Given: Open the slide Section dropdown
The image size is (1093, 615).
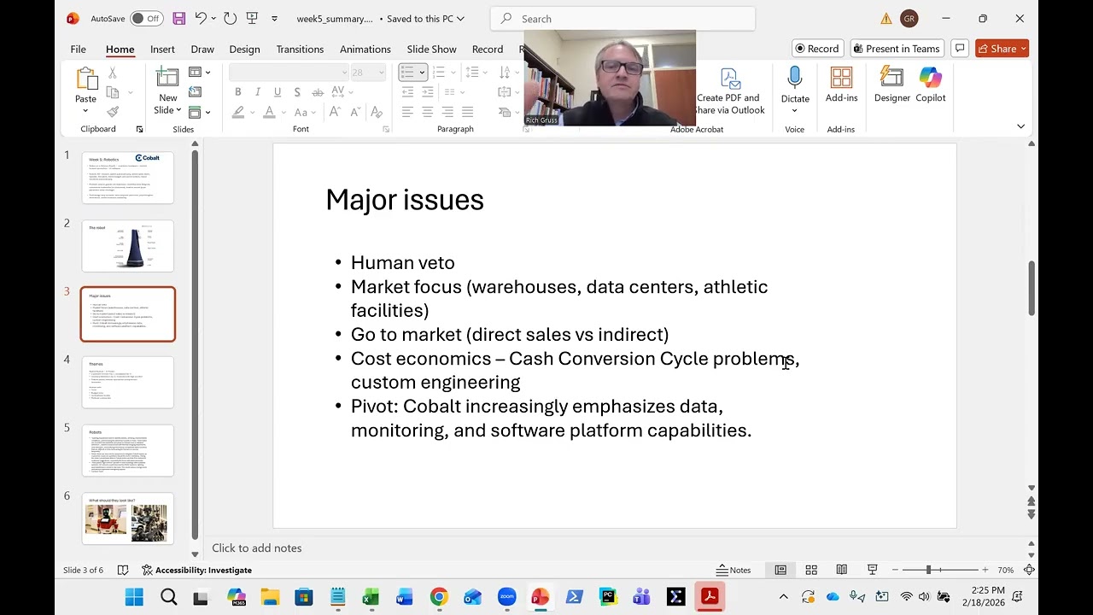Looking at the screenshot, I should (199, 112).
